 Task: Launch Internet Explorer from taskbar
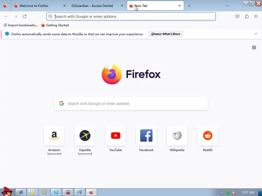click(21, 192)
